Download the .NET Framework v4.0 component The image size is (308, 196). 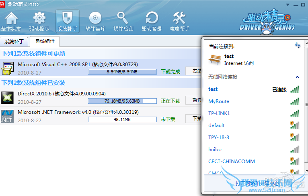pos(194,119)
